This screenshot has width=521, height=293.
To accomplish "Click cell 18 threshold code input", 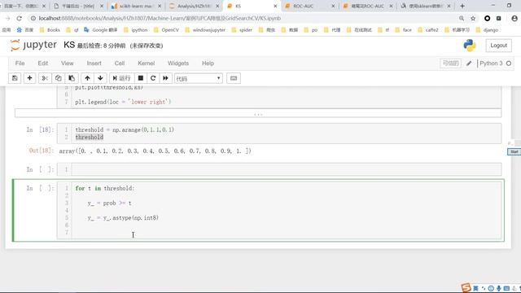I will pos(286,133).
